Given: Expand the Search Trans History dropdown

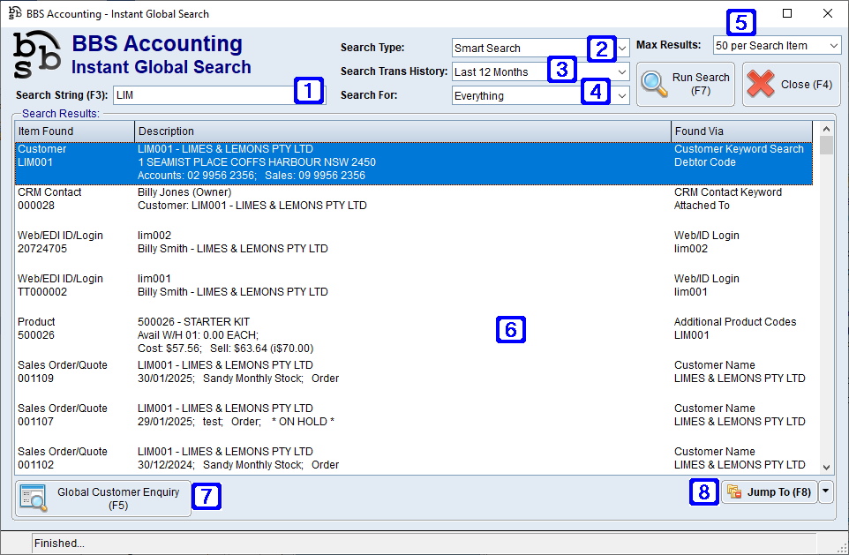Looking at the screenshot, I should tap(623, 71).
